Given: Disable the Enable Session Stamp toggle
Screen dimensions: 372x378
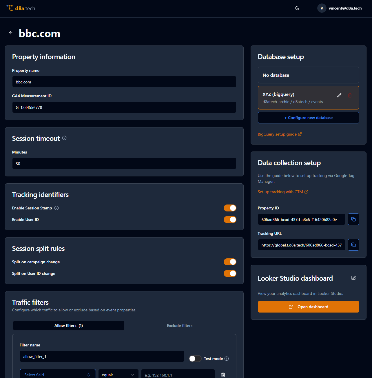Looking at the screenshot, I should click(x=230, y=208).
